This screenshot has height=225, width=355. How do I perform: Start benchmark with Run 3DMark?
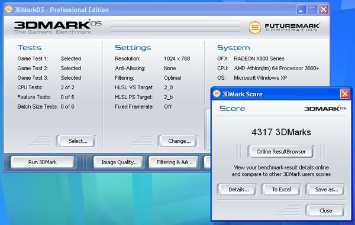tap(43, 162)
